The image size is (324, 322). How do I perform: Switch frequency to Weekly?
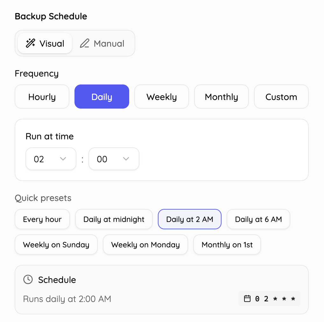coord(161,97)
